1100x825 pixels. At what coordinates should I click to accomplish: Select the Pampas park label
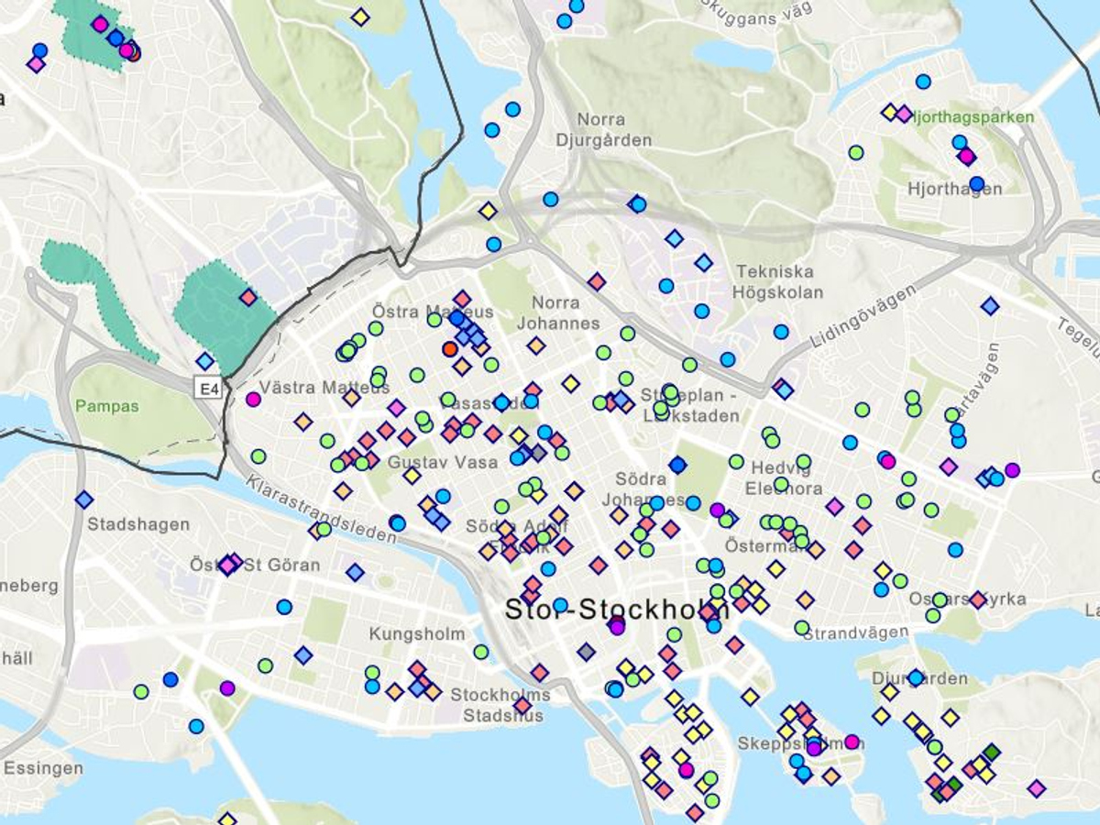pos(107,405)
